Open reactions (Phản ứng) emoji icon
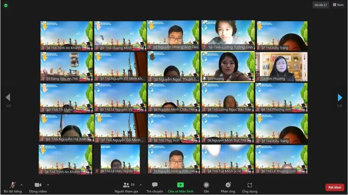 (228, 185)
